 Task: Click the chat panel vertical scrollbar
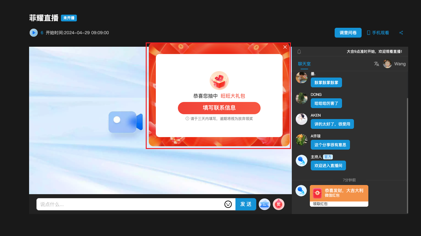tap(407, 153)
